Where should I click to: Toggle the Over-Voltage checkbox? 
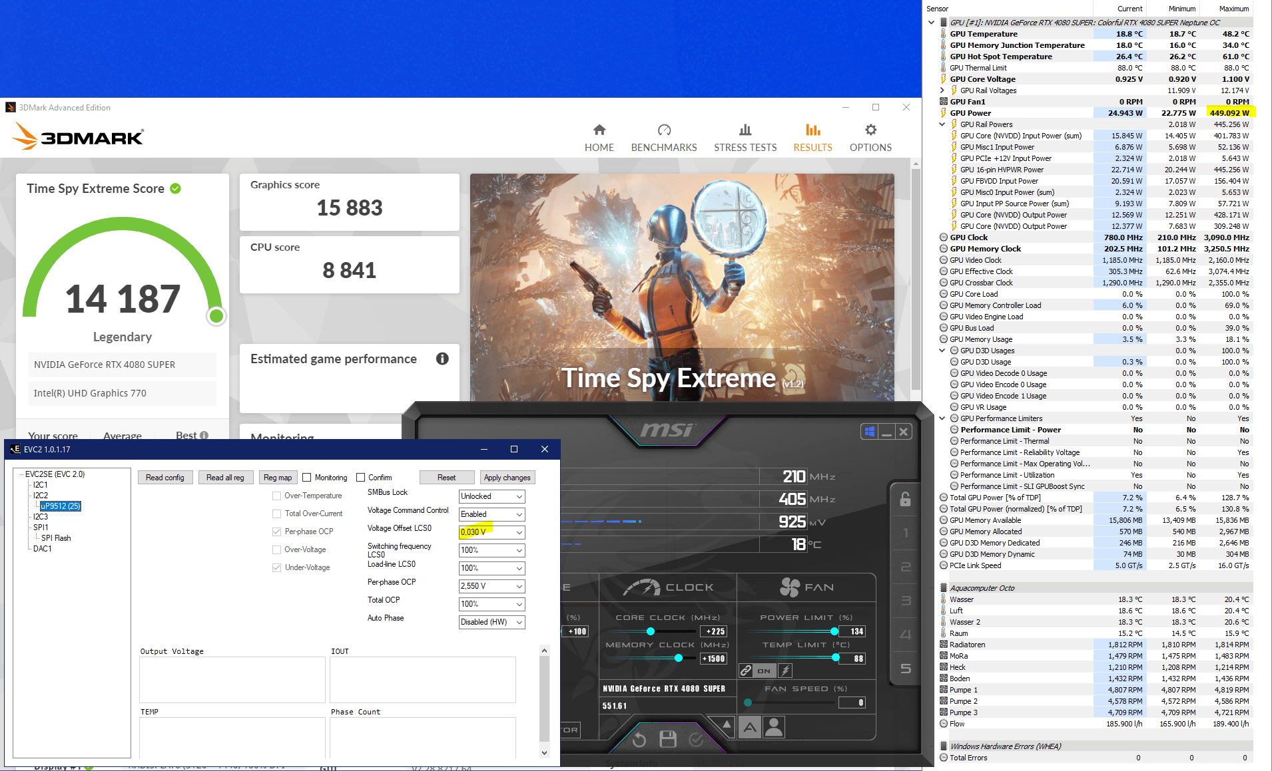coord(276,549)
